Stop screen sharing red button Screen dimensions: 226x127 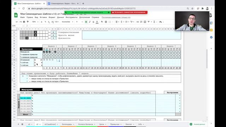(x=129, y=12)
